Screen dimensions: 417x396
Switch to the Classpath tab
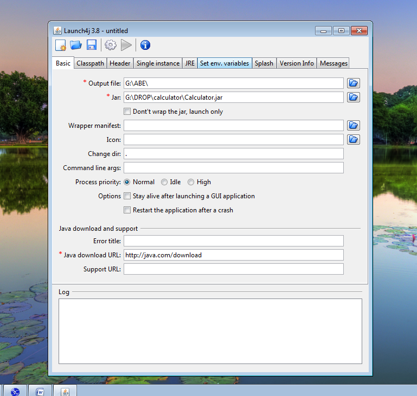[90, 63]
